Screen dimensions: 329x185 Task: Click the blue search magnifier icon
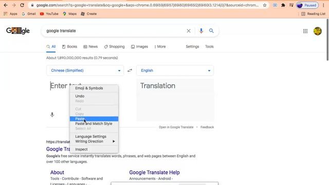tap(211, 31)
